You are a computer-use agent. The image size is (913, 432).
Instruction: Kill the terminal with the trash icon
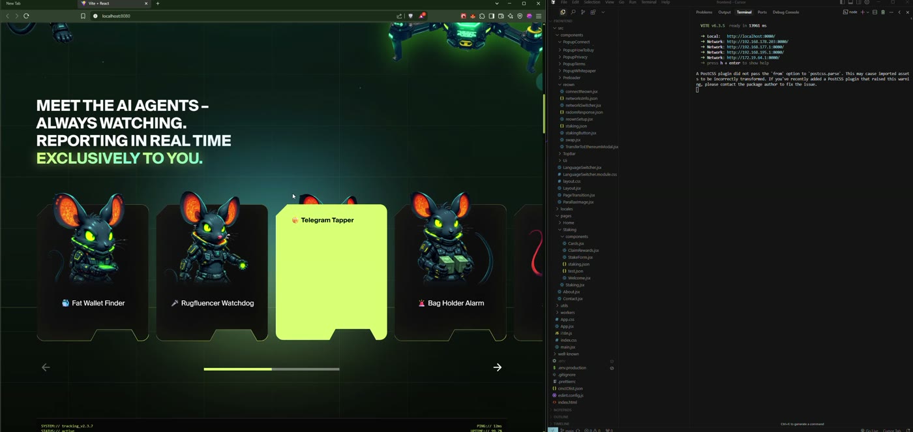click(x=883, y=12)
